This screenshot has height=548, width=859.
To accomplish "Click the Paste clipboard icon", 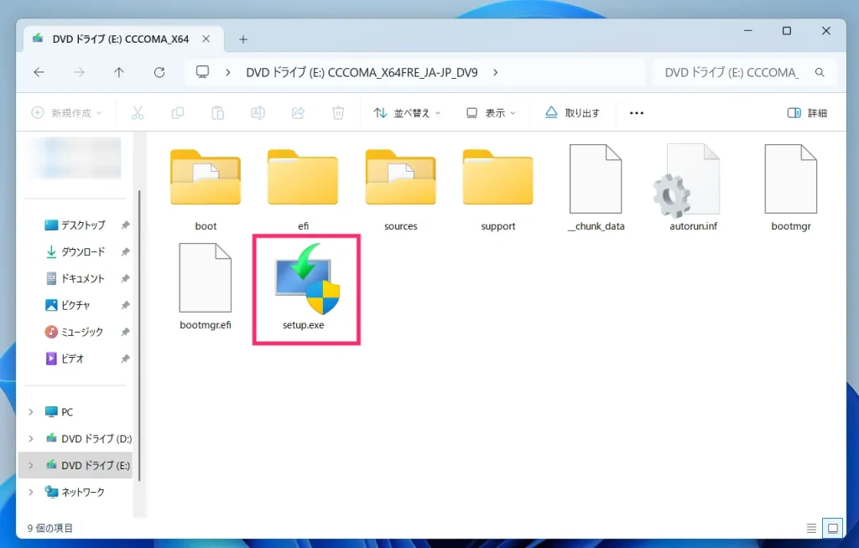I will 217,113.
